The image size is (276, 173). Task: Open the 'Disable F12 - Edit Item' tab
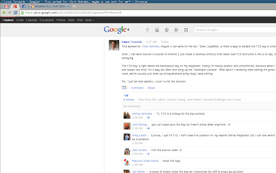[x=50, y=6]
